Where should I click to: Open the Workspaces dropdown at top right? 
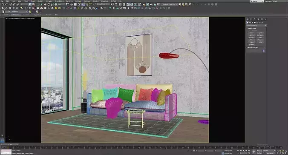279,1
